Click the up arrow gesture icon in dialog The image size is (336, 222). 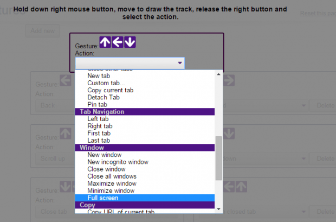105,42
